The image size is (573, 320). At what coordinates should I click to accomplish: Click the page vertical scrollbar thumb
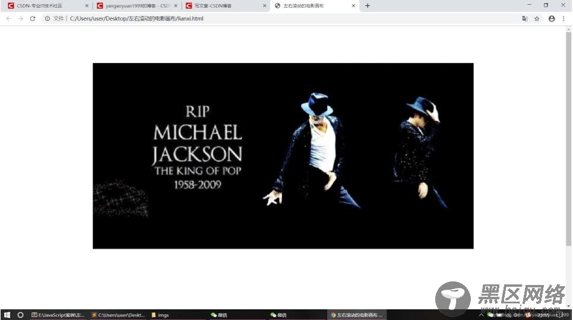[x=568, y=139]
